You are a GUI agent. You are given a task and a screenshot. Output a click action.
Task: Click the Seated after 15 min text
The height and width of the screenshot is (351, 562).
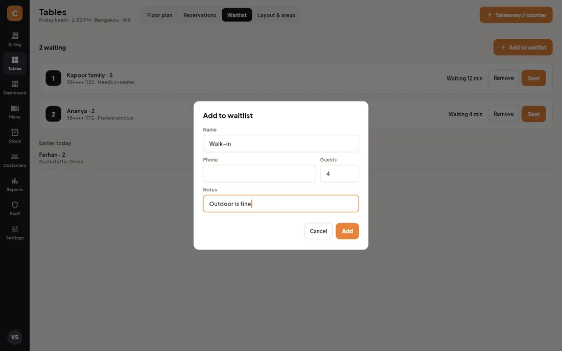(x=61, y=162)
